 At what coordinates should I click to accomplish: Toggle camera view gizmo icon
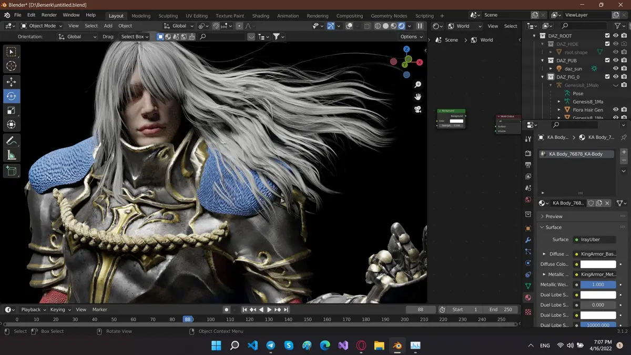(x=418, y=109)
